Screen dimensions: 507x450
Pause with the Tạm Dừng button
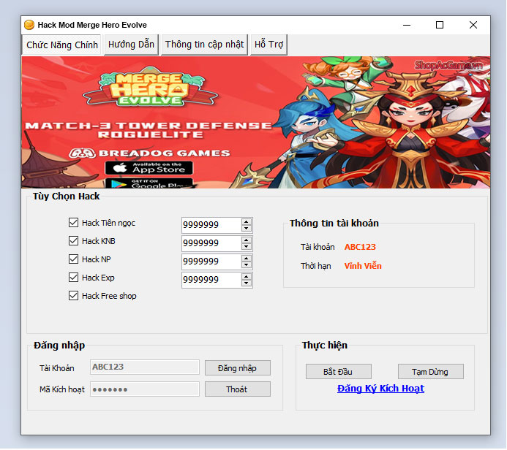431,372
